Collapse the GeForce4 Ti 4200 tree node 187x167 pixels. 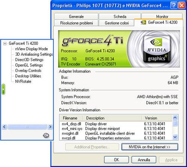[5, 44]
